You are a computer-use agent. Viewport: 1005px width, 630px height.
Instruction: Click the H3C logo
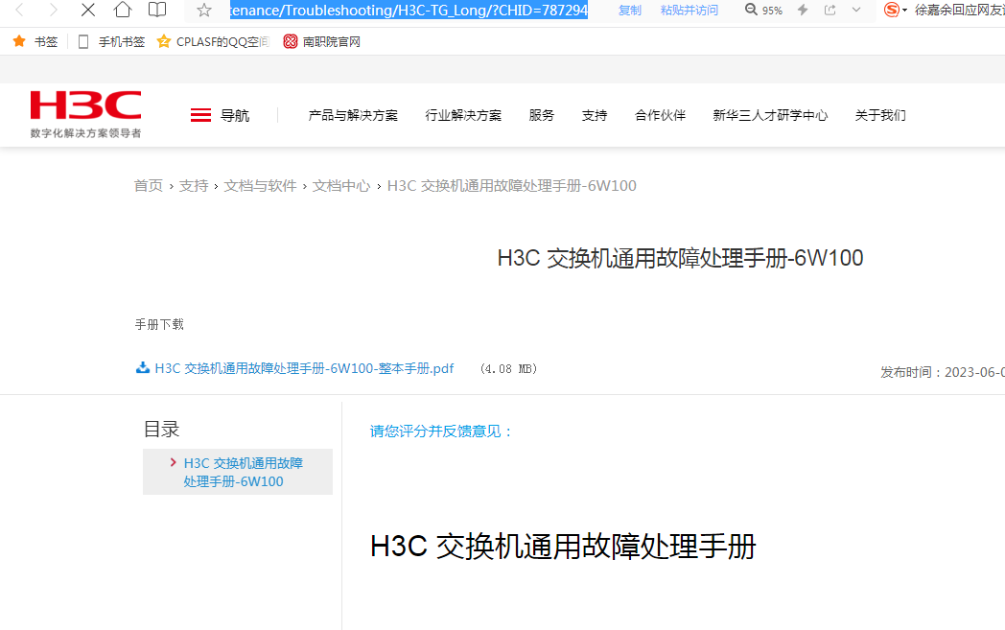tap(86, 114)
